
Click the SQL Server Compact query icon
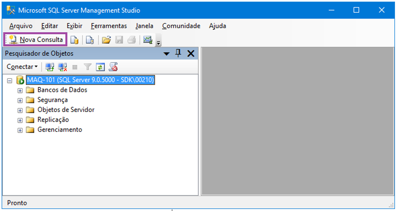tap(90, 40)
